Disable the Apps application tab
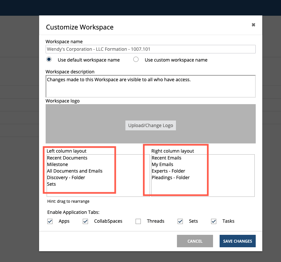This screenshot has width=281, height=262. pos(50,221)
